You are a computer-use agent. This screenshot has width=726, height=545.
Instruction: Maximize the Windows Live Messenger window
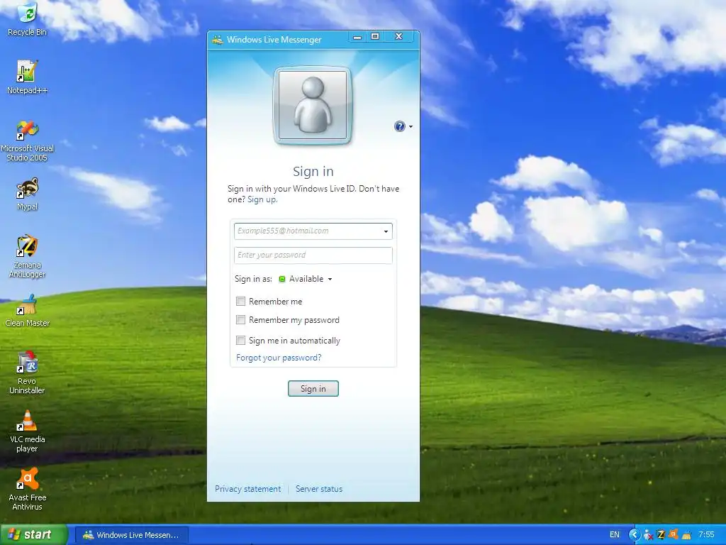(x=375, y=37)
